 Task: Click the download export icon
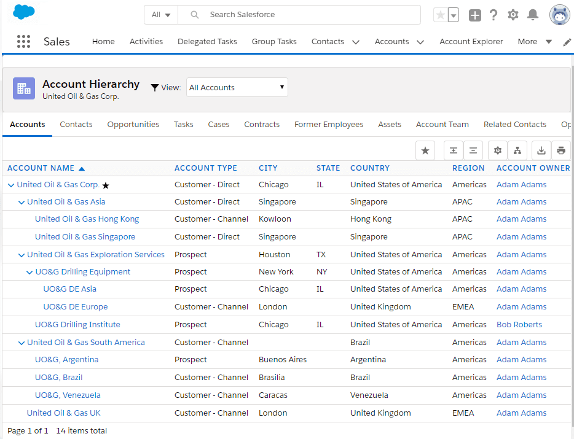[x=541, y=150]
